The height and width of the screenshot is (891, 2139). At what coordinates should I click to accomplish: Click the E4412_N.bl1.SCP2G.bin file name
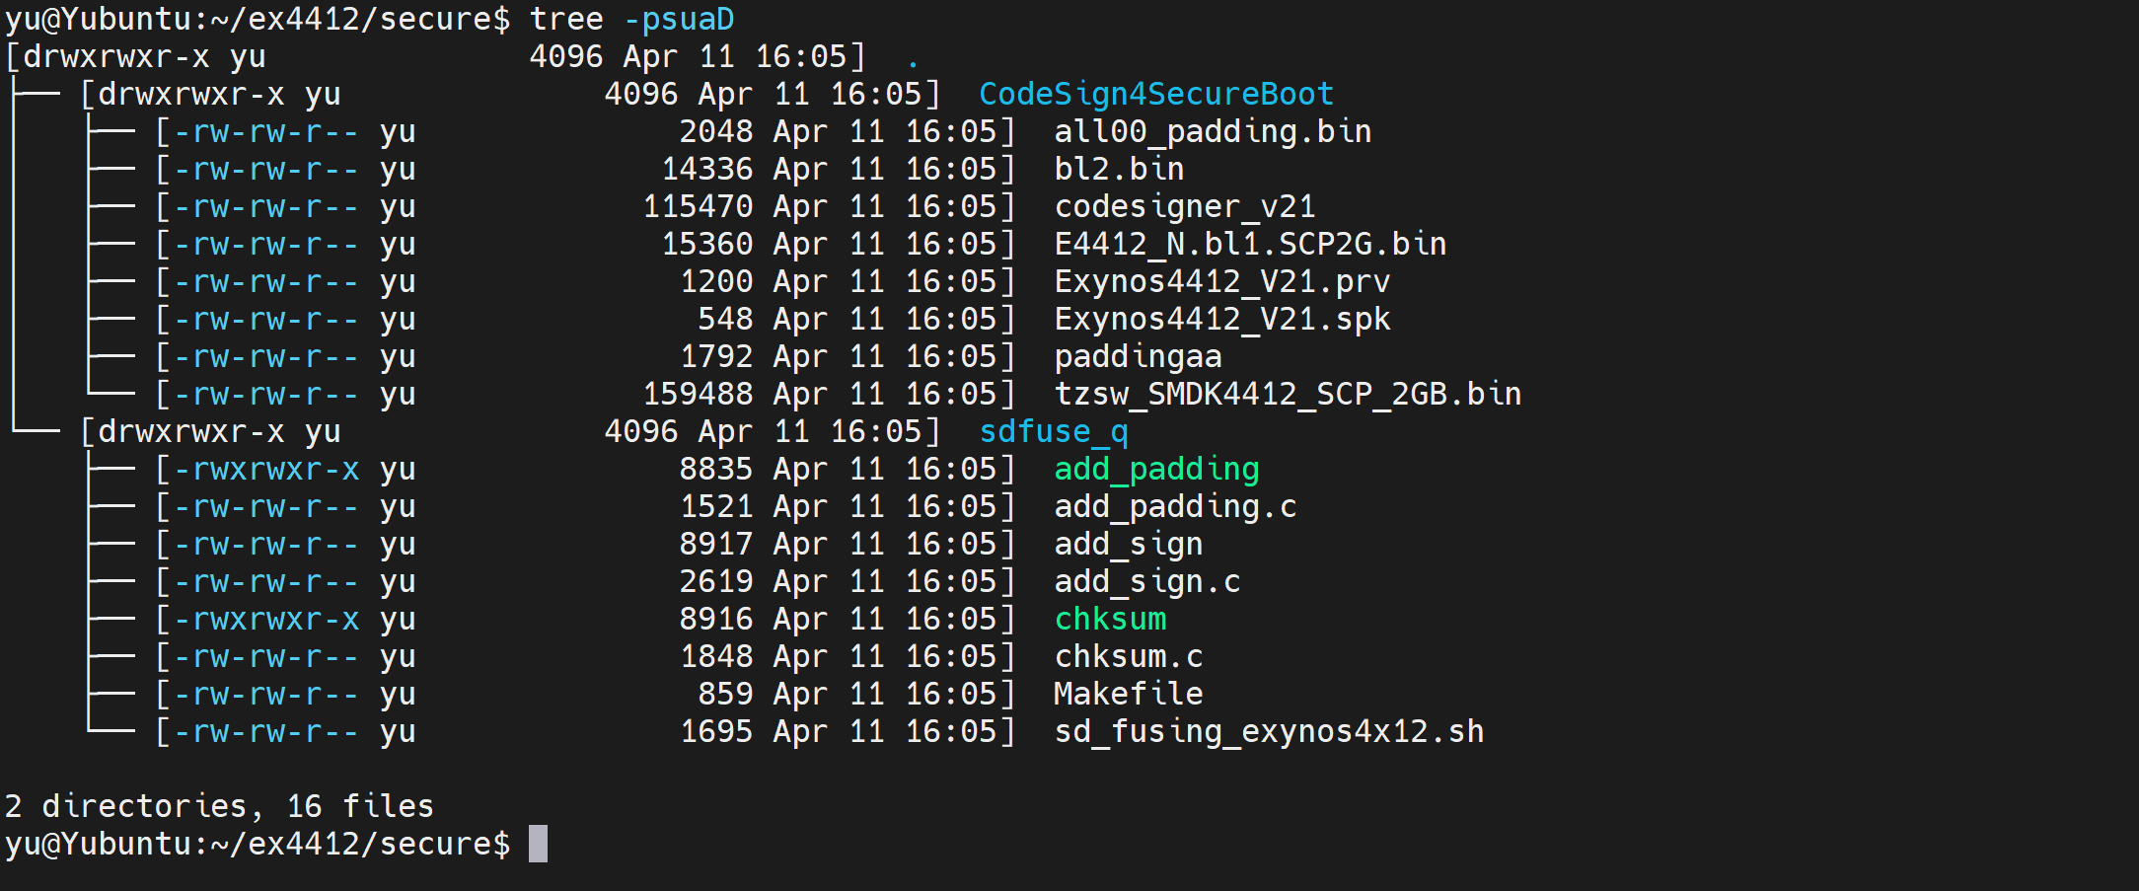tap(1249, 245)
